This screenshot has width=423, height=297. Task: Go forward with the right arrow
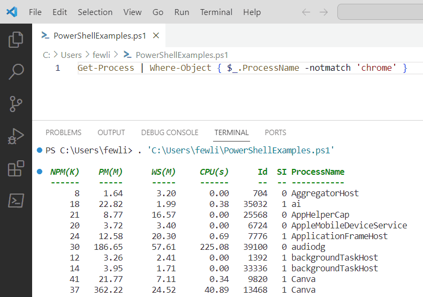[323, 12]
